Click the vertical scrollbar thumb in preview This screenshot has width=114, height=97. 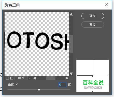(71, 44)
